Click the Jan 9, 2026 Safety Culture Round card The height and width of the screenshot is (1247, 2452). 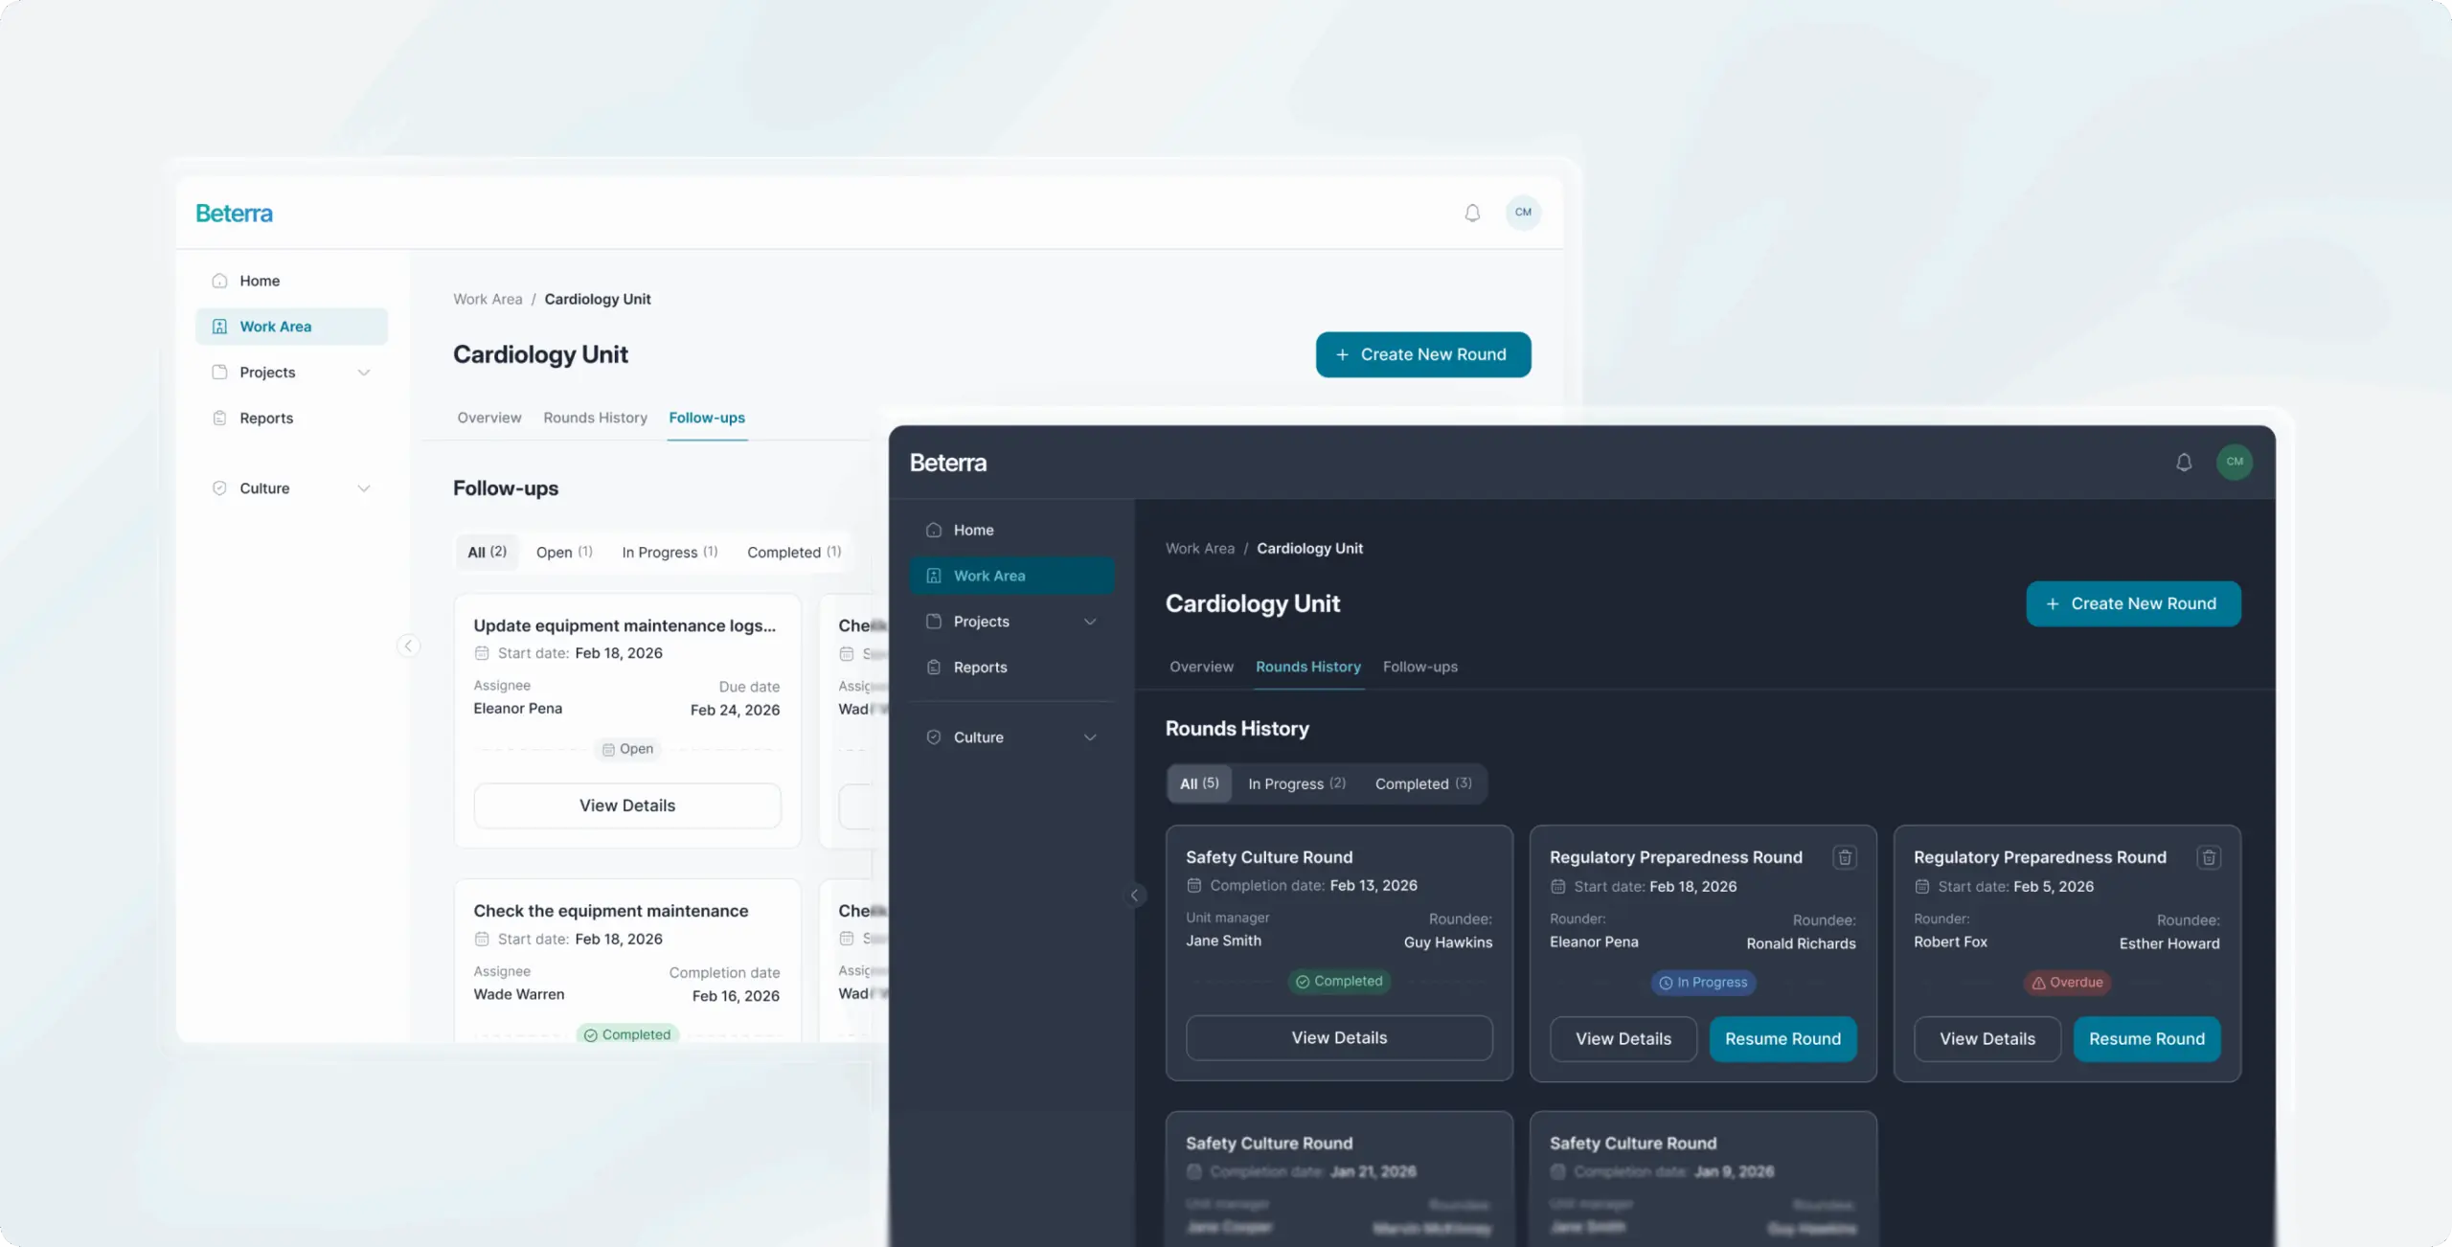coord(1703,1179)
